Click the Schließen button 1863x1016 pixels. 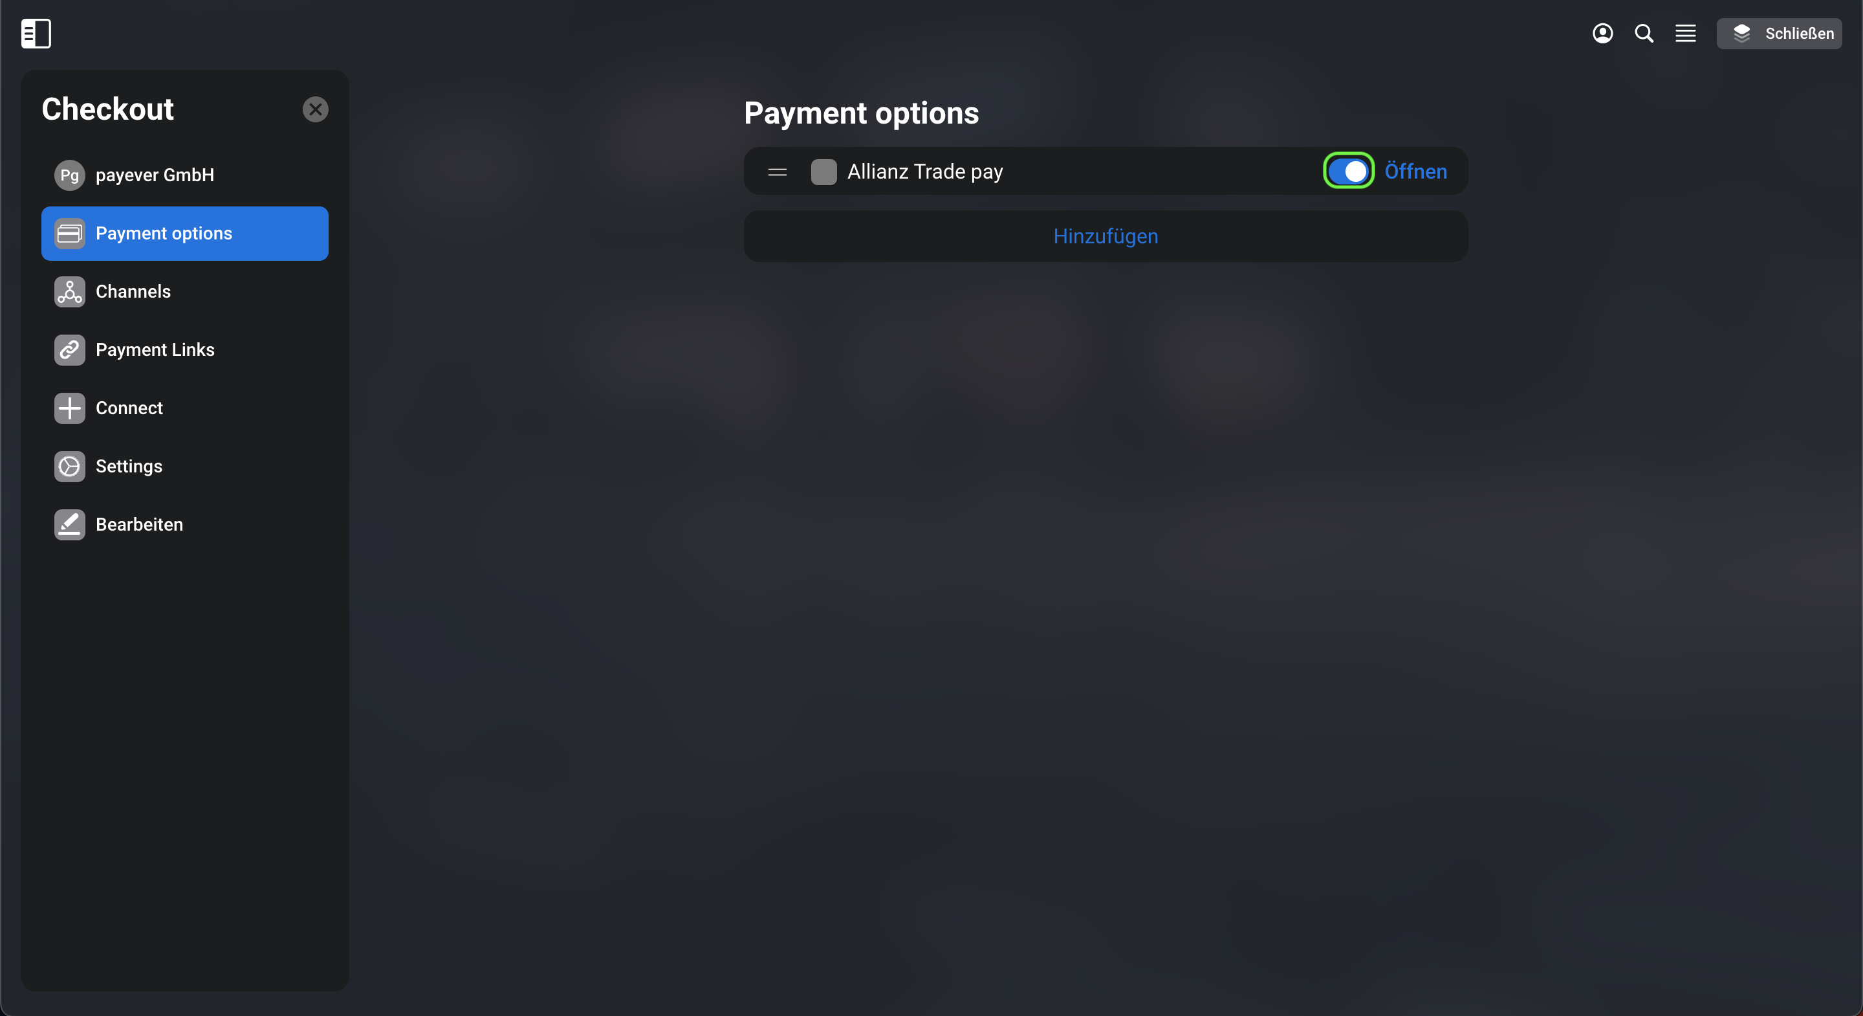click(1779, 33)
